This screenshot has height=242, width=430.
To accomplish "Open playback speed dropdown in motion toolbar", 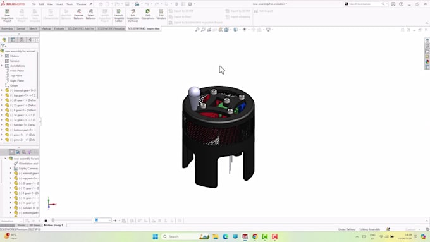I will (x=103, y=221).
